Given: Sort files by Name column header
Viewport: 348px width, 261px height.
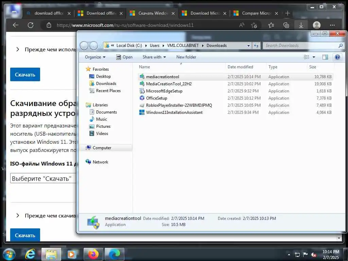Looking at the screenshot, I should pyautogui.click(x=181, y=67).
